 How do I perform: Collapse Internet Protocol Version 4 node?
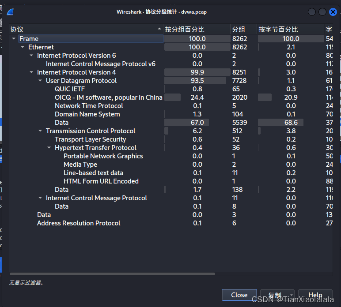pos(31,72)
